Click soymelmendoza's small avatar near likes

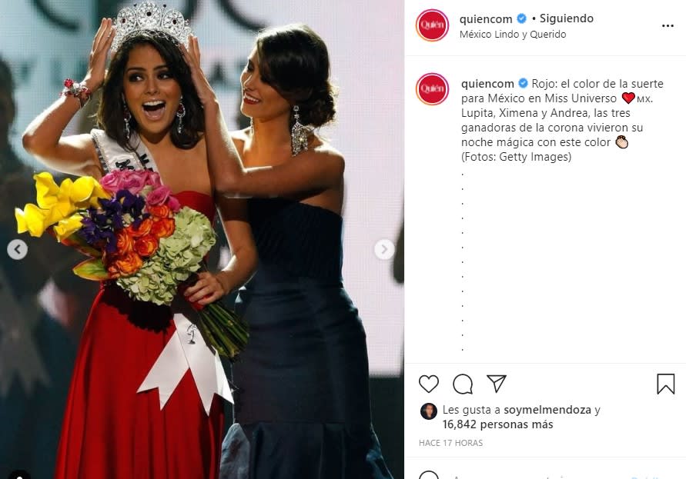pos(429,411)
